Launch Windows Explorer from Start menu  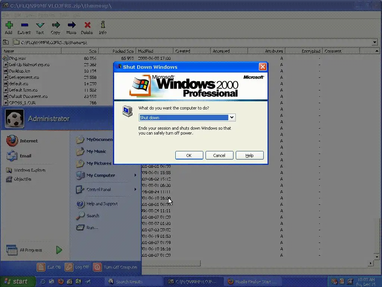(x=26, y=170)
